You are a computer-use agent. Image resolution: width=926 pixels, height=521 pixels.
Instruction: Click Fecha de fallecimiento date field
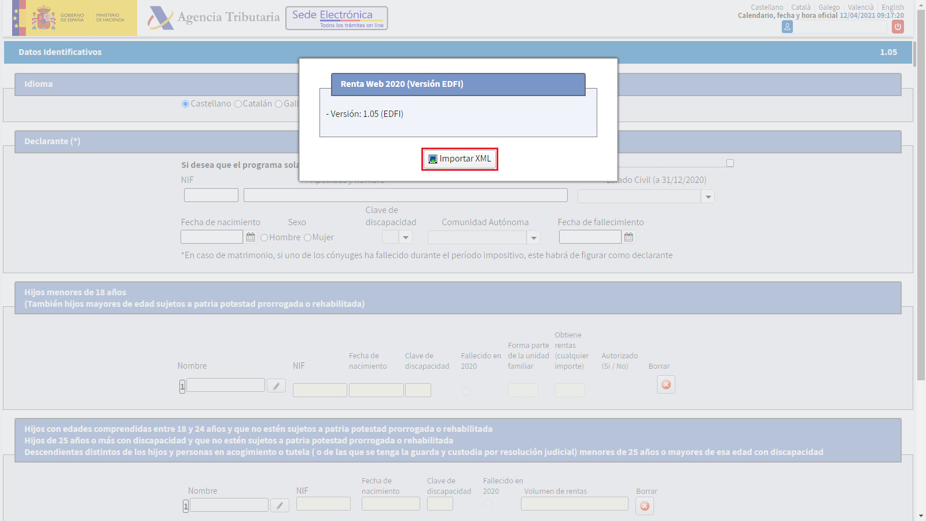coord(590,237)
